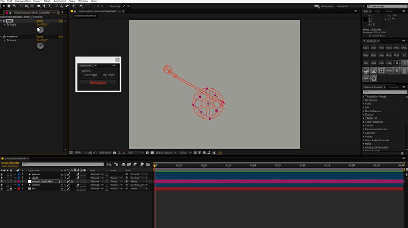Open the Active Camera dropdown
The image size is (408, 228).
[166, 153]
